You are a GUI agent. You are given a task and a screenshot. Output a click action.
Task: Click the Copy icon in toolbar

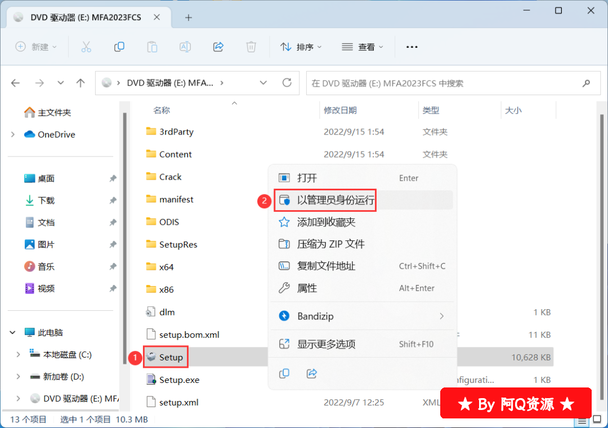tap(119, 47)
